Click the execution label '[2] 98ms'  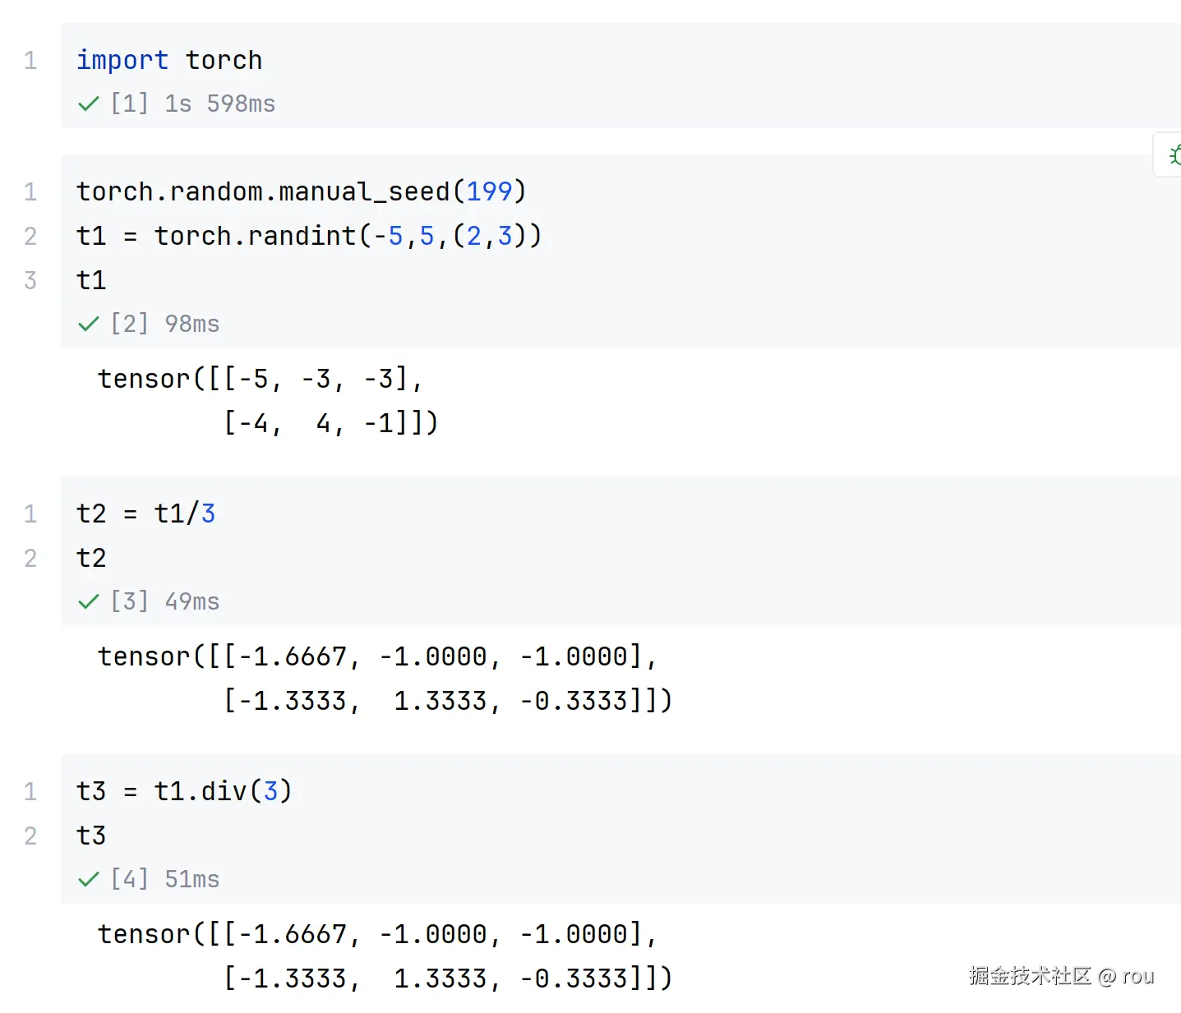click(x=165, y=325)
